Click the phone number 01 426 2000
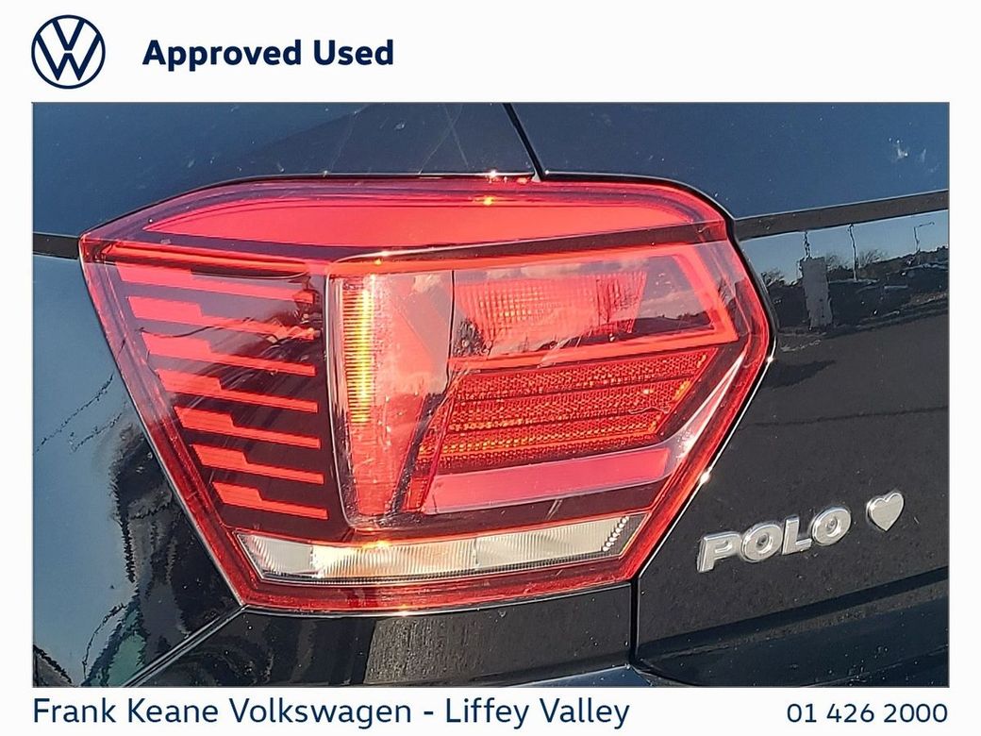 (x=867, y=712)
